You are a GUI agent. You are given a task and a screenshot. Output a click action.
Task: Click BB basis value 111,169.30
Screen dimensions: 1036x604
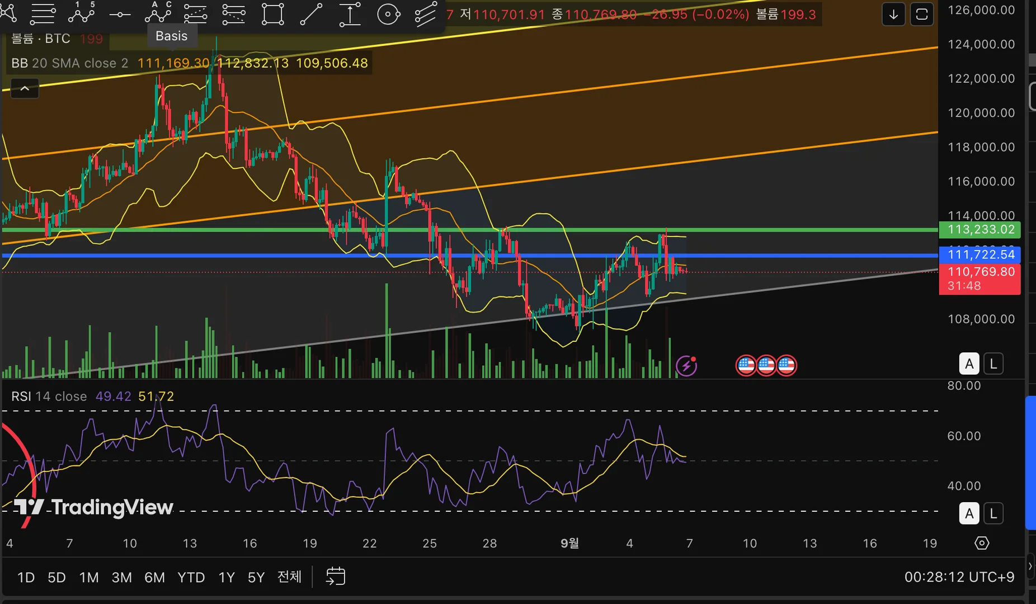point(173,63)
